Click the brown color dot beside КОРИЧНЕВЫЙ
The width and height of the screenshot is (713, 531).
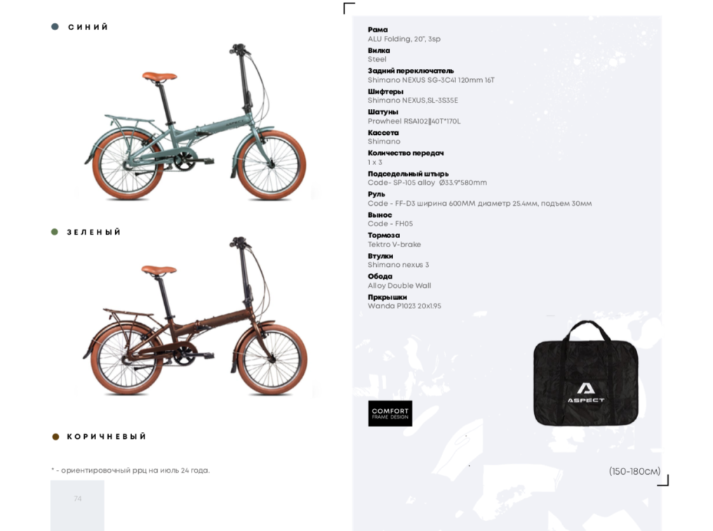(x=55, y=437)
